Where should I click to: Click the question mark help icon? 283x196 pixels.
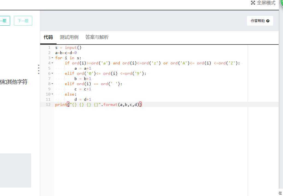(x=268, y=21)
